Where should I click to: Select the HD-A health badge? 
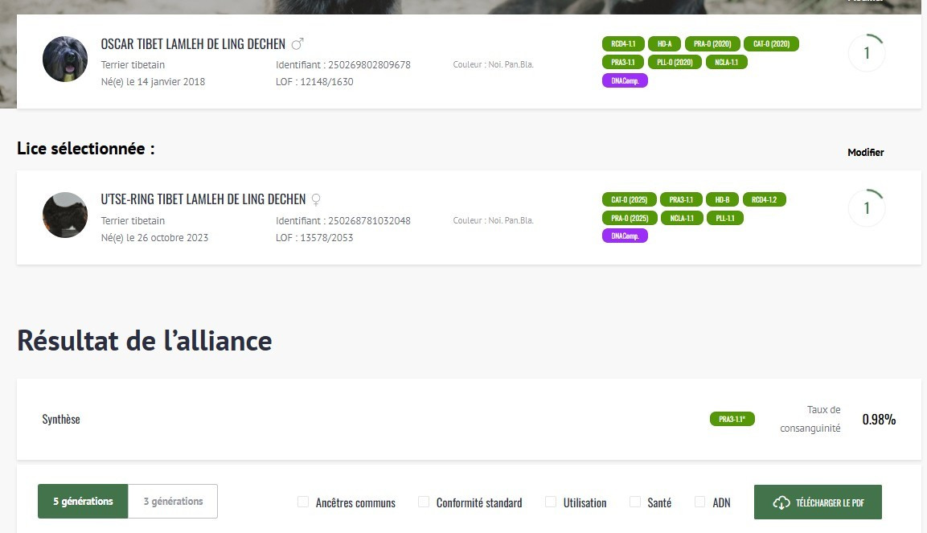tap(664, 44)
